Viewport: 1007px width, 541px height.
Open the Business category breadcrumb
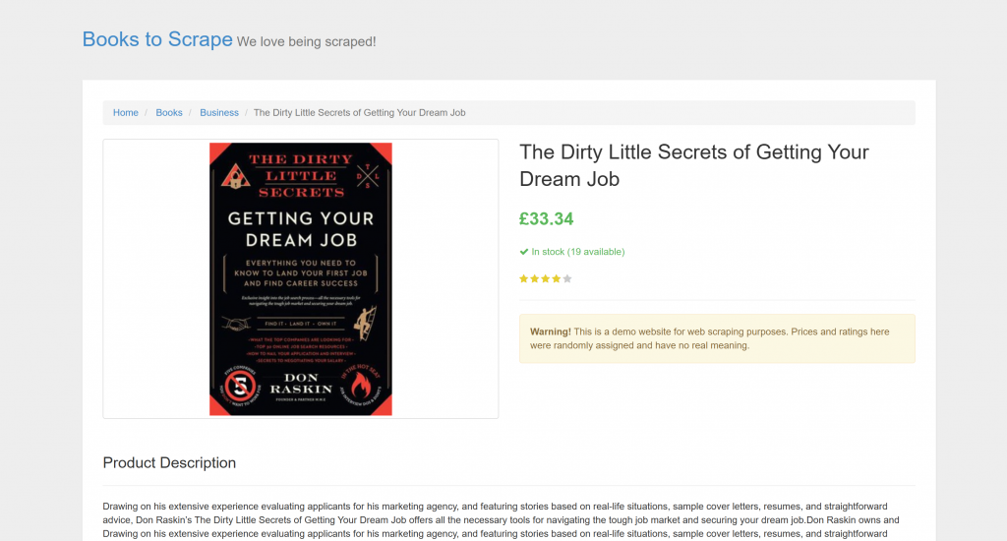[x=219, y=113]
